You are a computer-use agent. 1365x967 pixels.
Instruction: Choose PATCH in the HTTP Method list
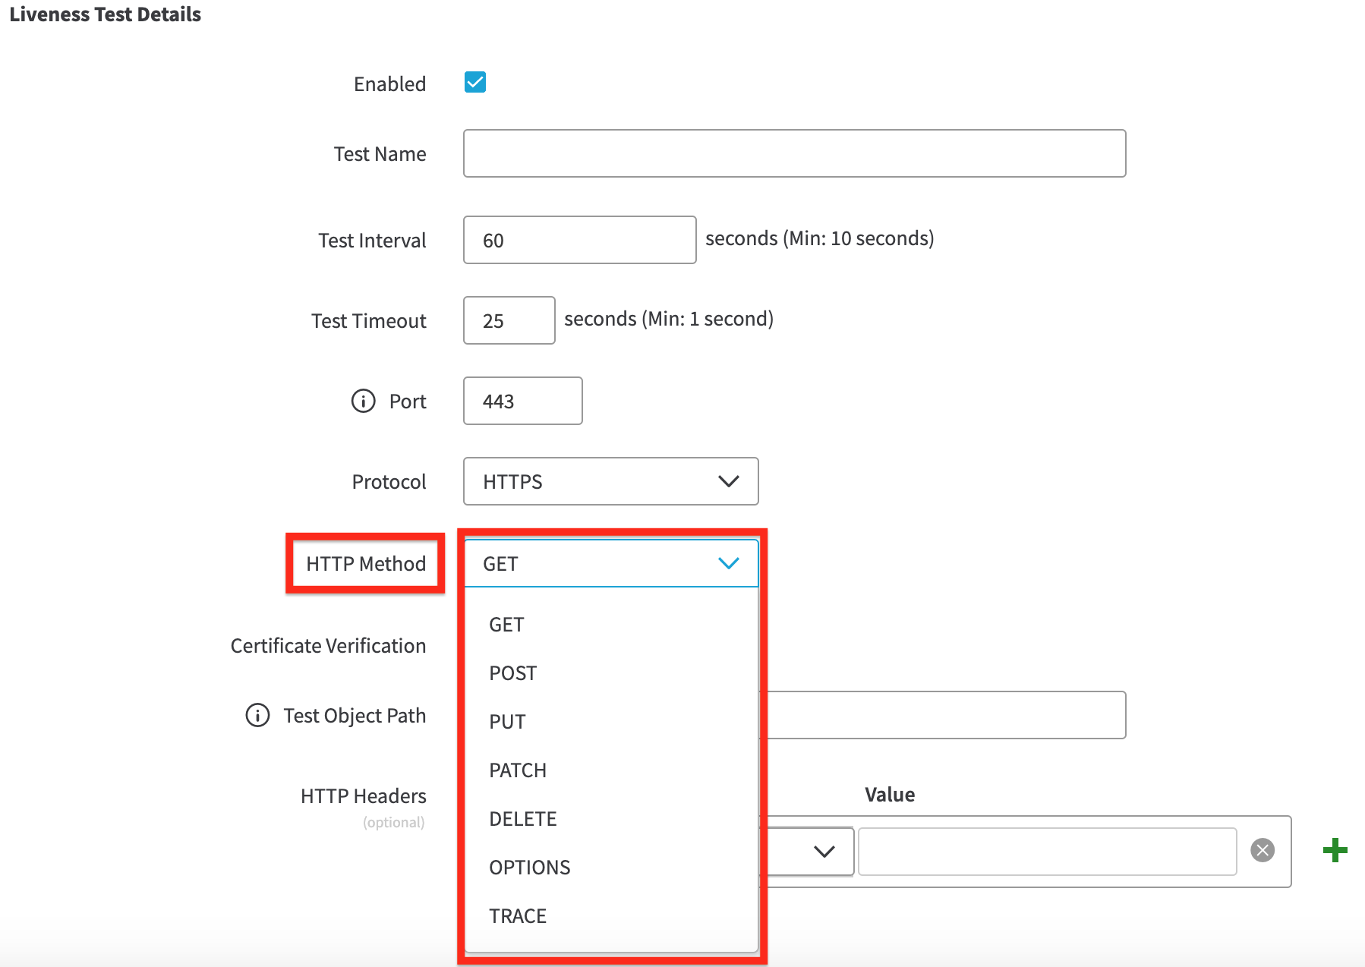tap(518, 770)
